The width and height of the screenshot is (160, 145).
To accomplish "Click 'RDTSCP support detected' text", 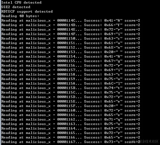I will coord(27,12).
